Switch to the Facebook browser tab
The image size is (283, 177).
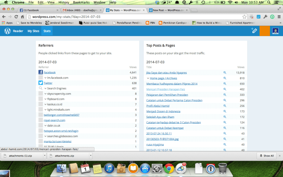coord(39,10)
